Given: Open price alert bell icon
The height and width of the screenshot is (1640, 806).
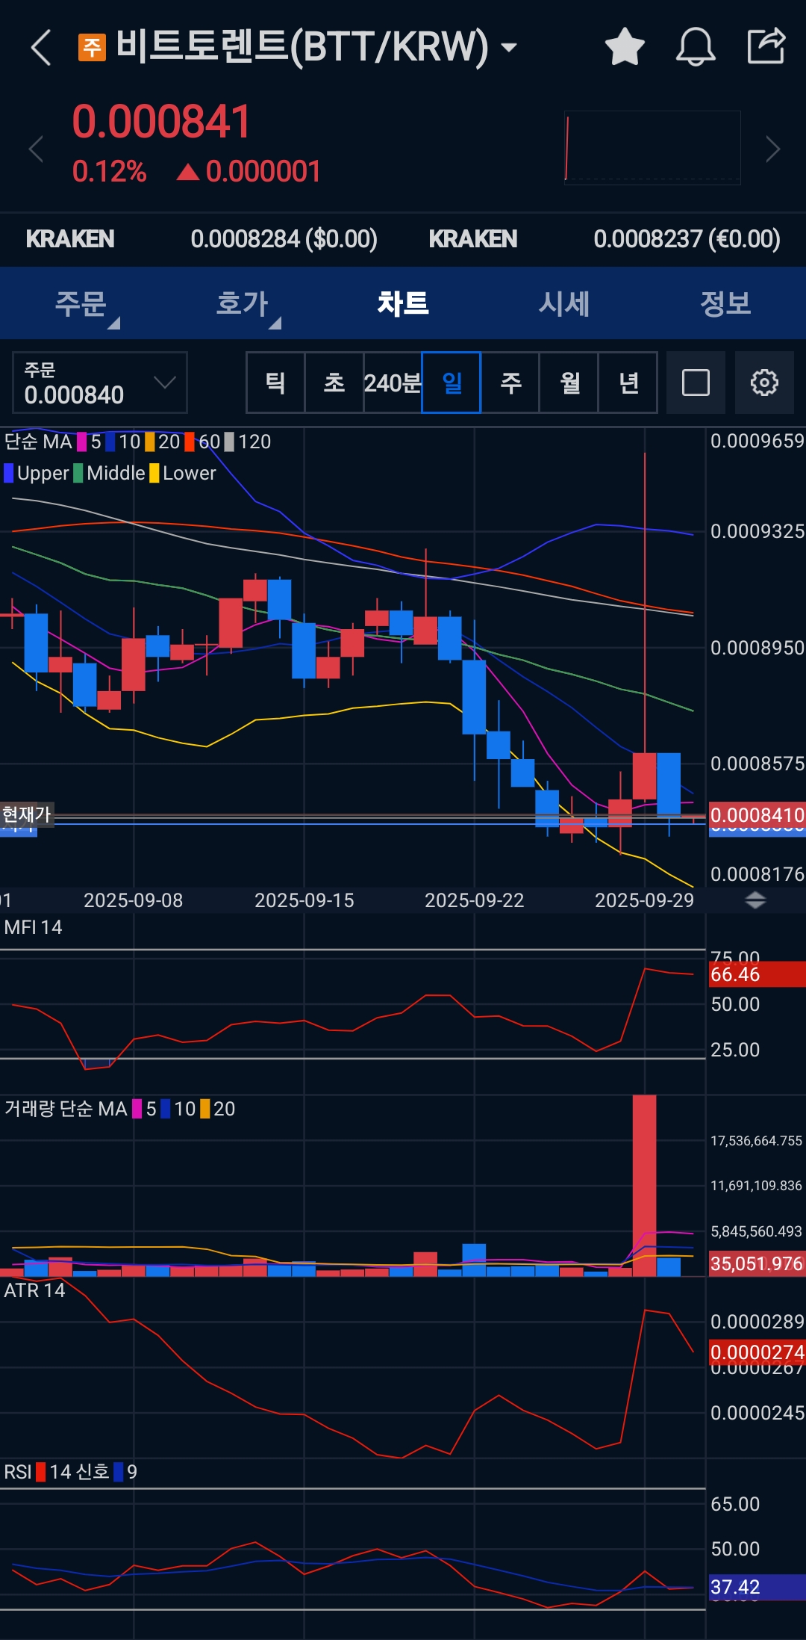Looking at the screenshot, I should point(696,46).
